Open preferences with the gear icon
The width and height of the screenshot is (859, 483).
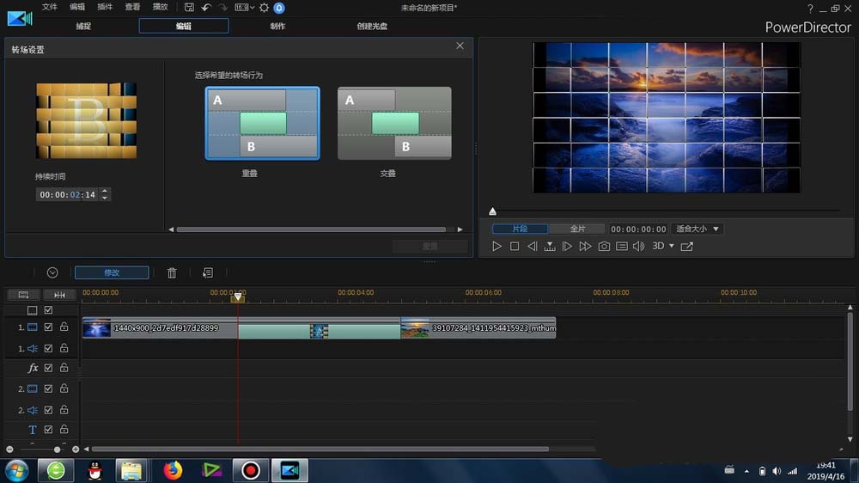coord(264,8)
